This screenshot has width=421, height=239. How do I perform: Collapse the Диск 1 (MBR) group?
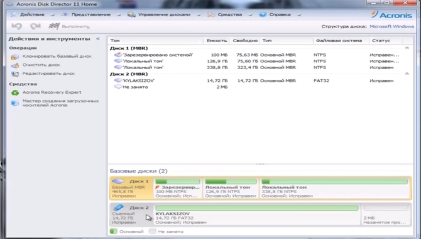[407, 48]
